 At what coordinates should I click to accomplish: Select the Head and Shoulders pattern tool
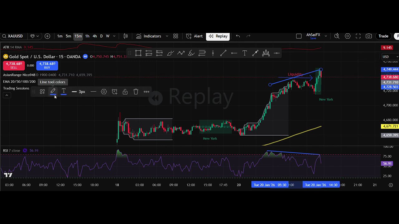point(266,53)
